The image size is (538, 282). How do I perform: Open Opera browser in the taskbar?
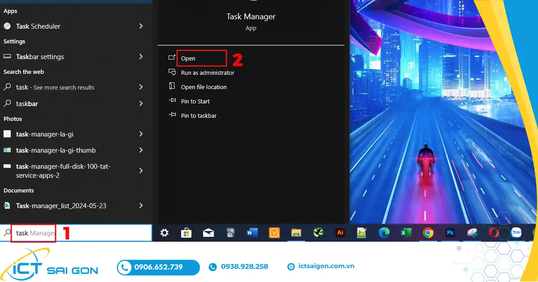[x=494, y=233]
